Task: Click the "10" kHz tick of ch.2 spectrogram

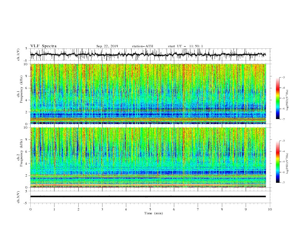Action: (26, 127)
